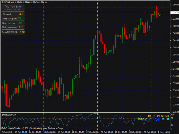Click the 1.32880 price axis label
Screen dimensions: 179x134
175,105
